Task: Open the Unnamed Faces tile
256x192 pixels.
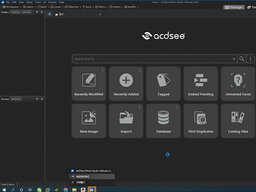Action: 238,84
